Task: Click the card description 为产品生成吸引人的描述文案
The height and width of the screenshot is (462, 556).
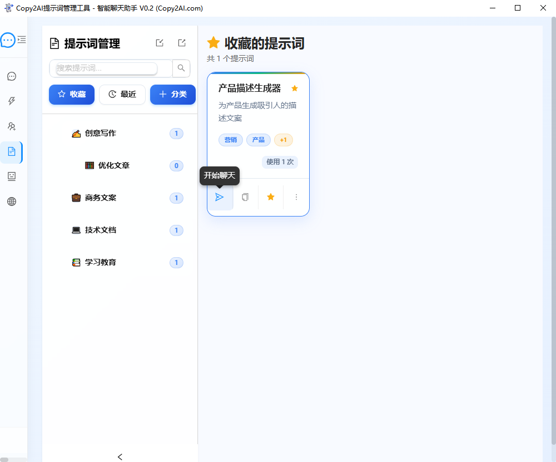Action: coord(257,111)
